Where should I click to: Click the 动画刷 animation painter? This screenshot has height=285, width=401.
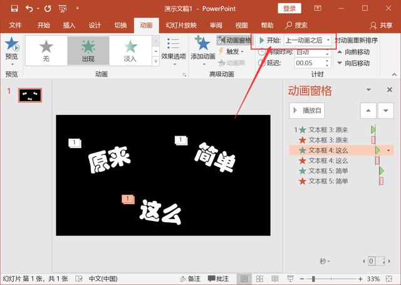pos(231,63)
